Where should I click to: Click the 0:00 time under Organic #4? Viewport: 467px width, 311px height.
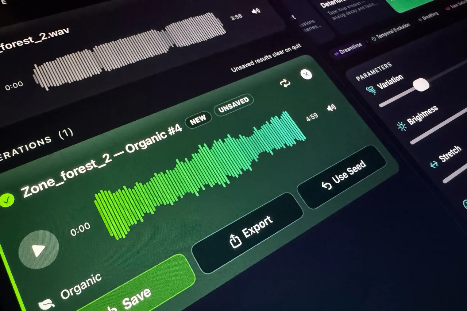(x=80, y=230)
